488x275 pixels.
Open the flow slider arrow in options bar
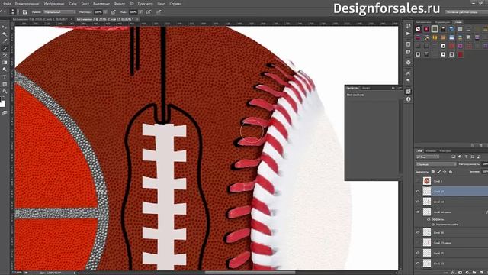click(x=140, y=12)
